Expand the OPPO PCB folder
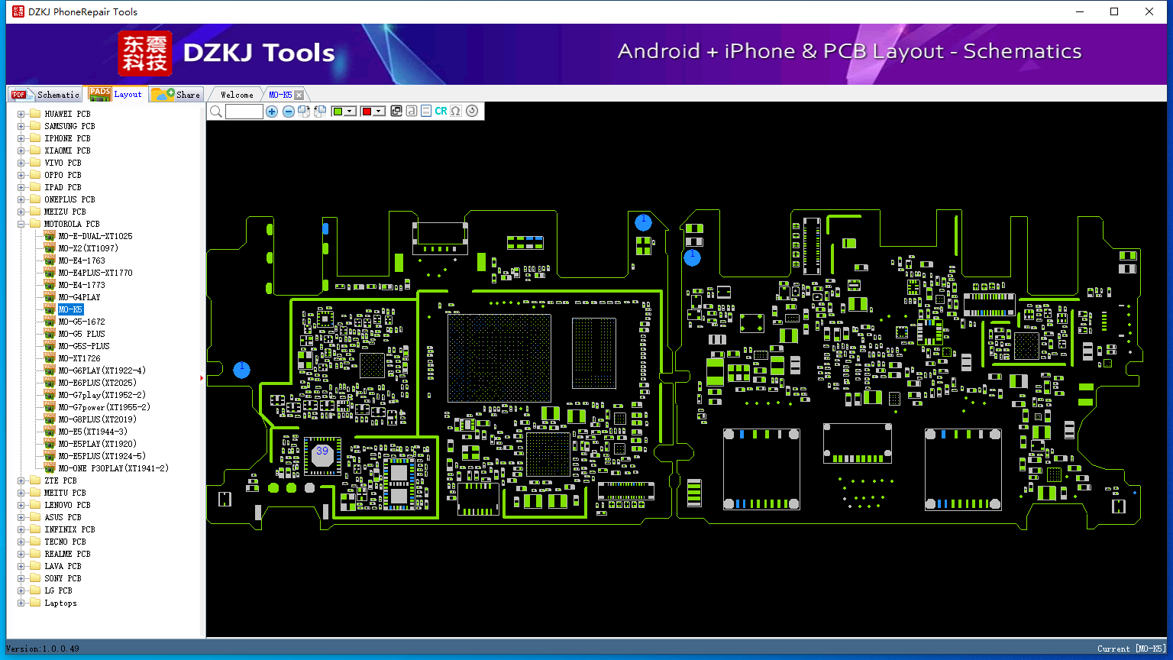 pos(21,176)
